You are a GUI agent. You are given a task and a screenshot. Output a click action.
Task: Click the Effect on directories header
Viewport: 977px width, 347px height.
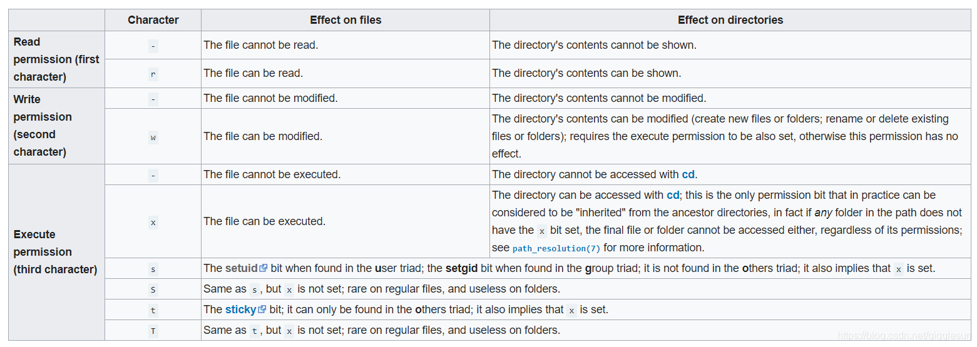[730, 20]
